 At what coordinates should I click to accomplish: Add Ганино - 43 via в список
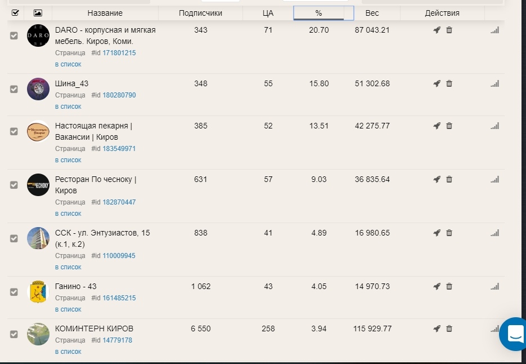click(68, 309)
